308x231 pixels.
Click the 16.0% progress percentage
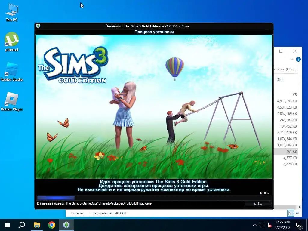[264, 193]
